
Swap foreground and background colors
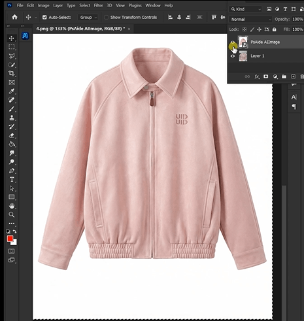pos(14,231)
